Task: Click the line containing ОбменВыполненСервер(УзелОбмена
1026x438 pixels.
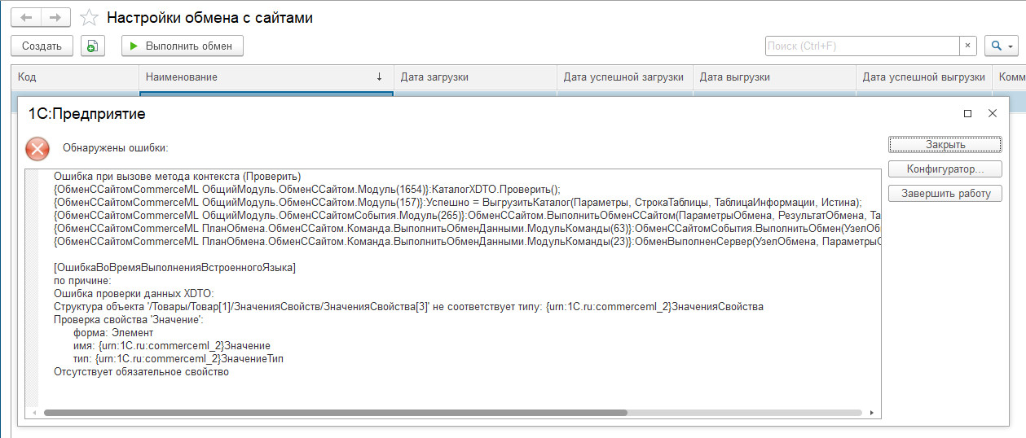Action: click(x=467, y=241)
